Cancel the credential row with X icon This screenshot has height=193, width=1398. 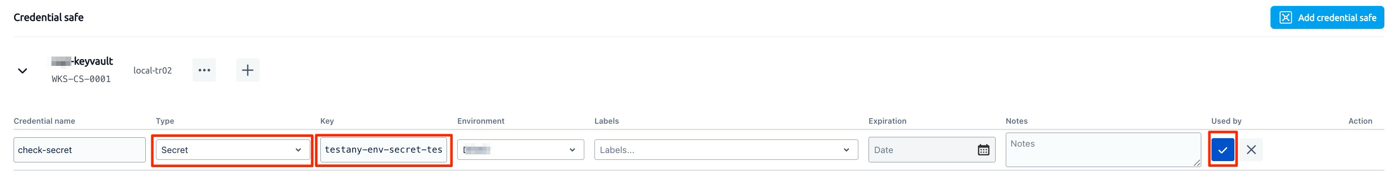(x=1251, y=150)
